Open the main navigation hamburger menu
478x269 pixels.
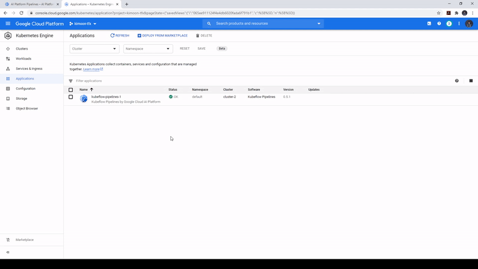pyautogui.click(x=8, y=23)
